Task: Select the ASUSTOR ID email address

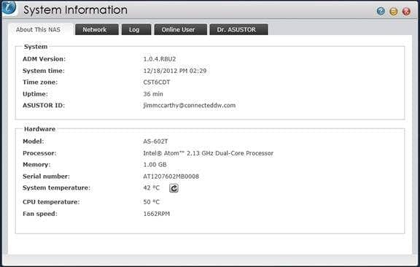Action: (x=189, y=105)
